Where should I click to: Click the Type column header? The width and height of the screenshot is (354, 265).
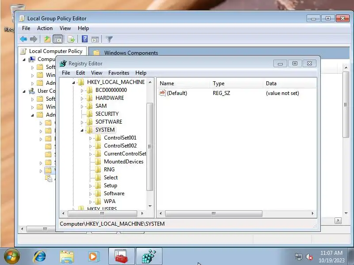point(237,83)
